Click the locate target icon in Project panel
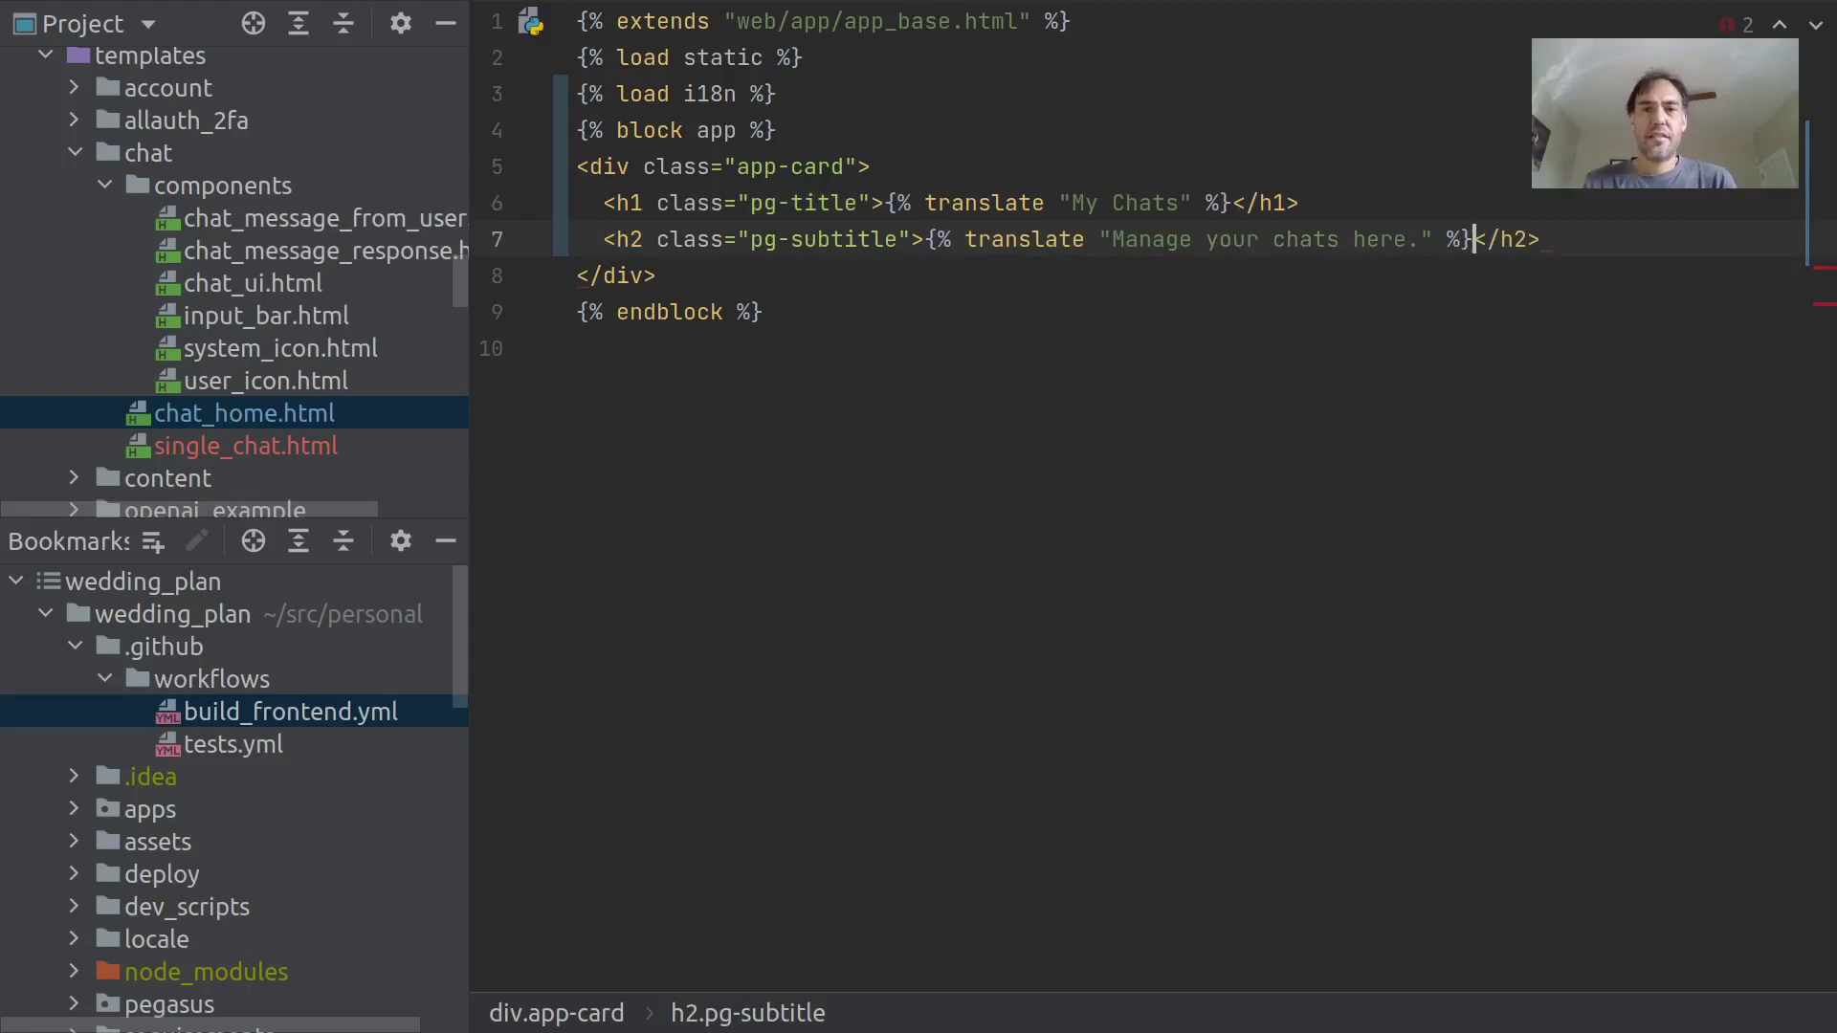The image size is (1837, 1033). click(x=254, y=24)
